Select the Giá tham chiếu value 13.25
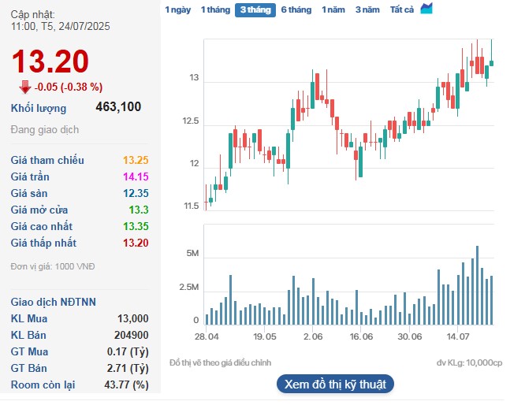This screenshot has height=405, width=525. [x=136, y=160]
